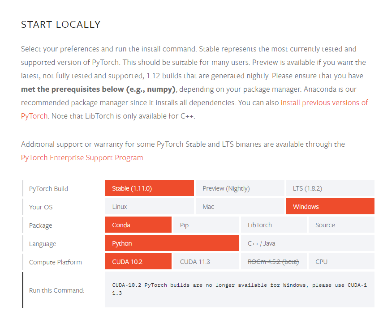Click the Your OS row label
Viewport: 383px width, 319px height.
(x=41, y=207)
